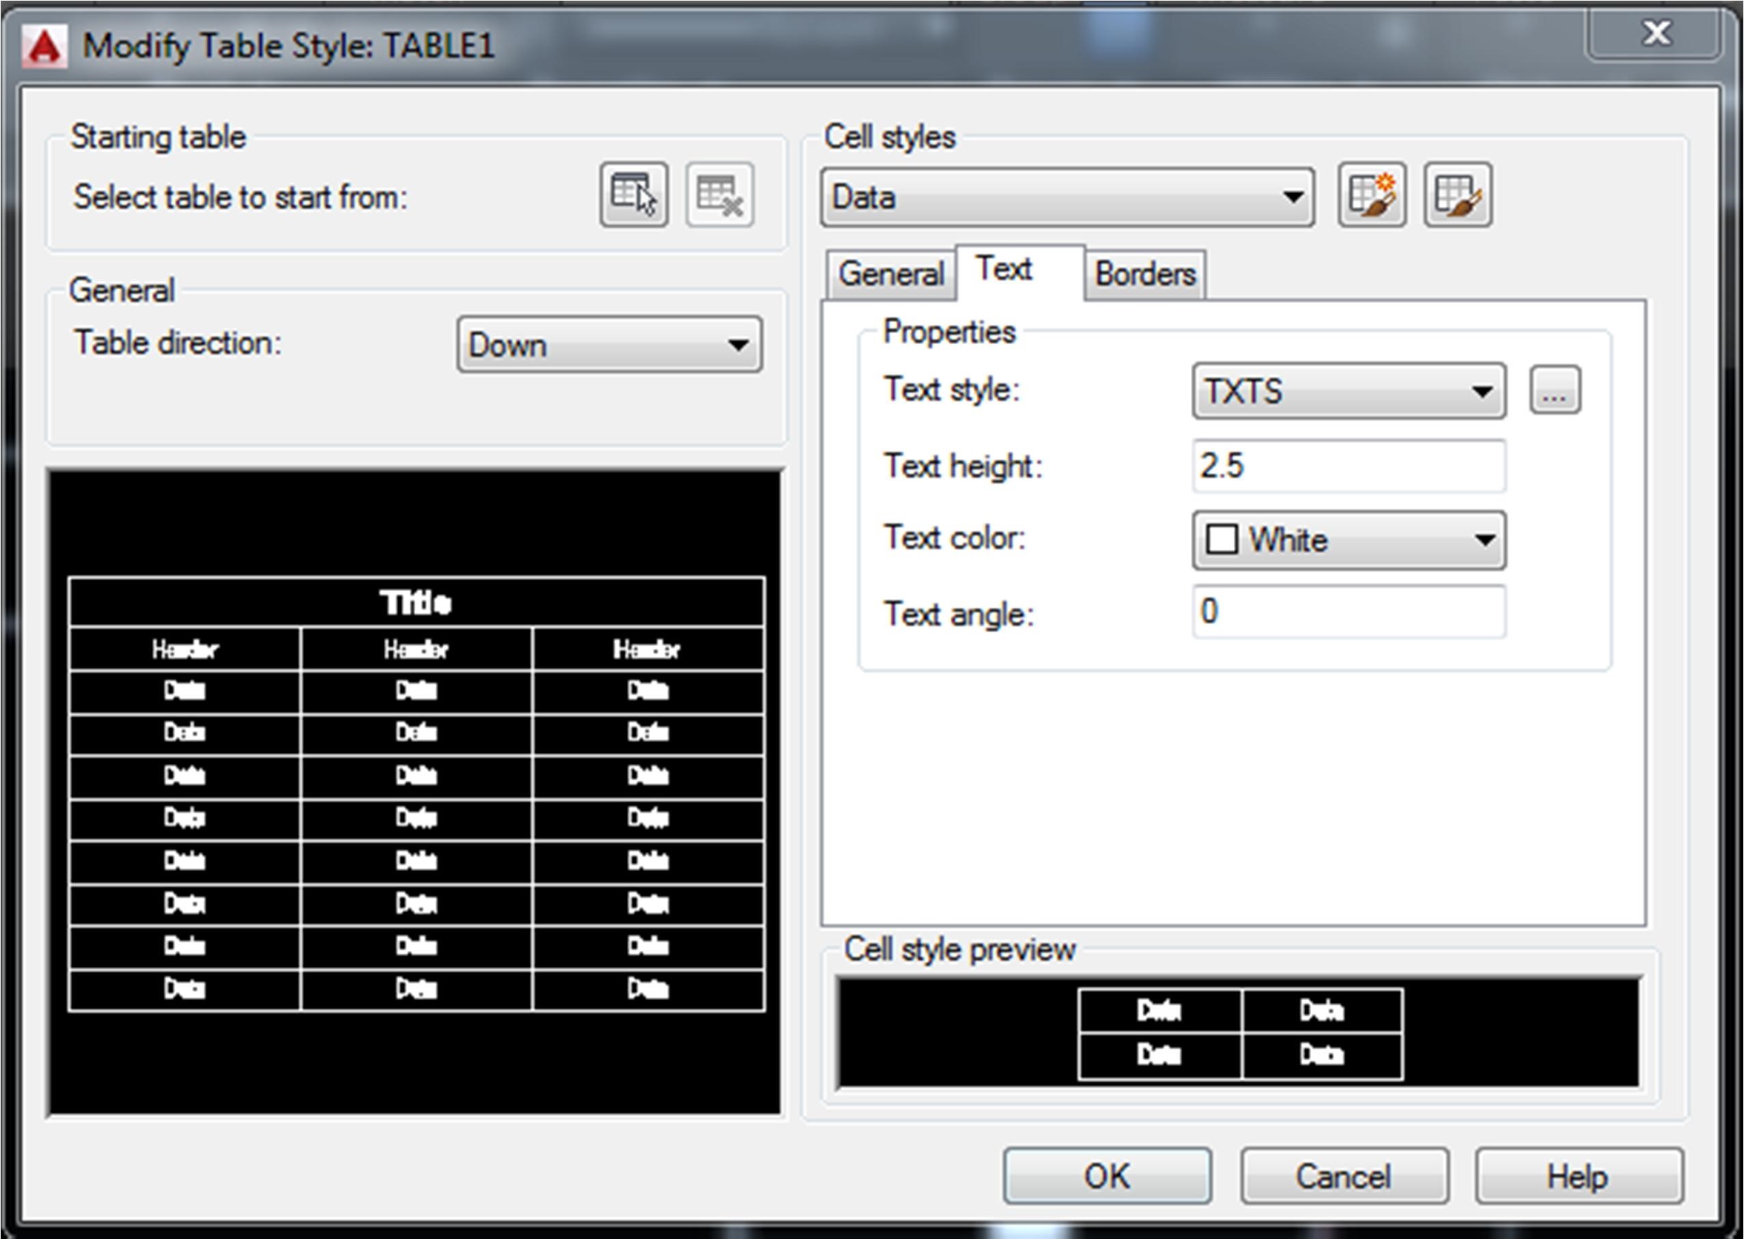Click the ellipsis text style browse button
Screen dimensions: 1744x1239
(1555, 390)
